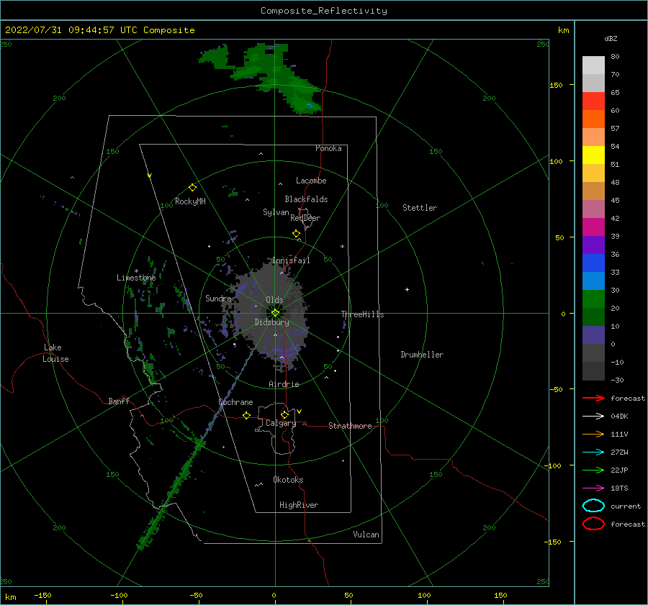Click the 'Ponoka' city label
Image resolution: width=648 pixels, height=605 pixels.
pyautogui.click(x=328, y=148)
